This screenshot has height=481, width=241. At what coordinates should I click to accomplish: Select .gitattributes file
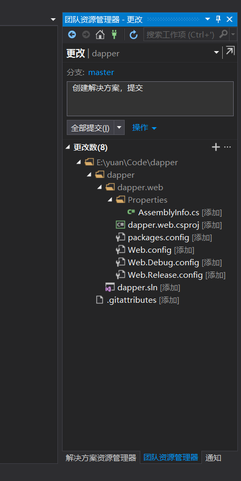(131, 300)
